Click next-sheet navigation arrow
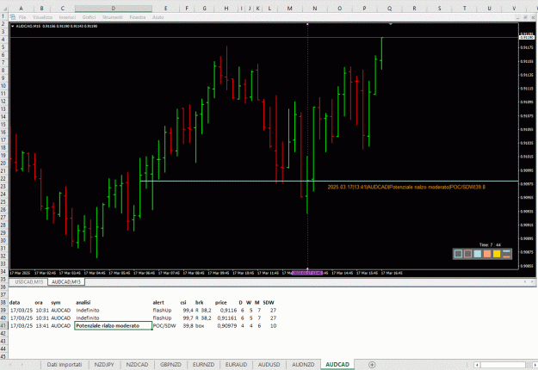Image resolution: width=538 pixels, height=370 pixels. (x=22, y=365)
